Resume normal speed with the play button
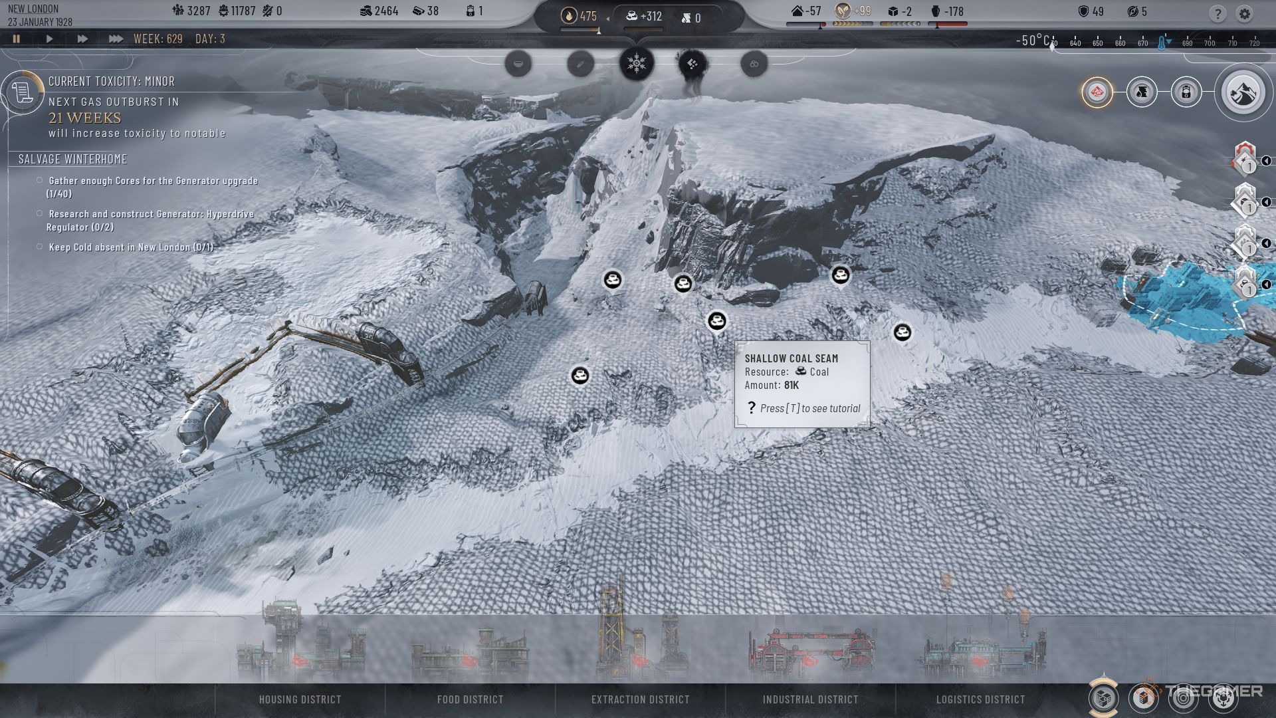Screen dimensions: 1276x718 pyautogui.click(x=49, y=39)
